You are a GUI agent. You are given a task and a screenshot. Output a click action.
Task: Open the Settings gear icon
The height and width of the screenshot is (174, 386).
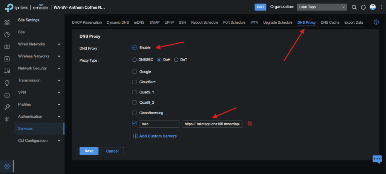(x=7, y=166)
